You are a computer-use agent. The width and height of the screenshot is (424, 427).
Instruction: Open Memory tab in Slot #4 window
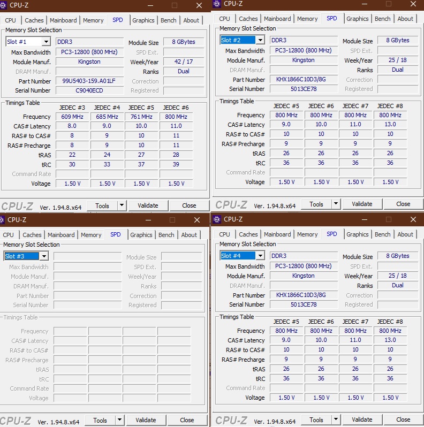[307, 234]
